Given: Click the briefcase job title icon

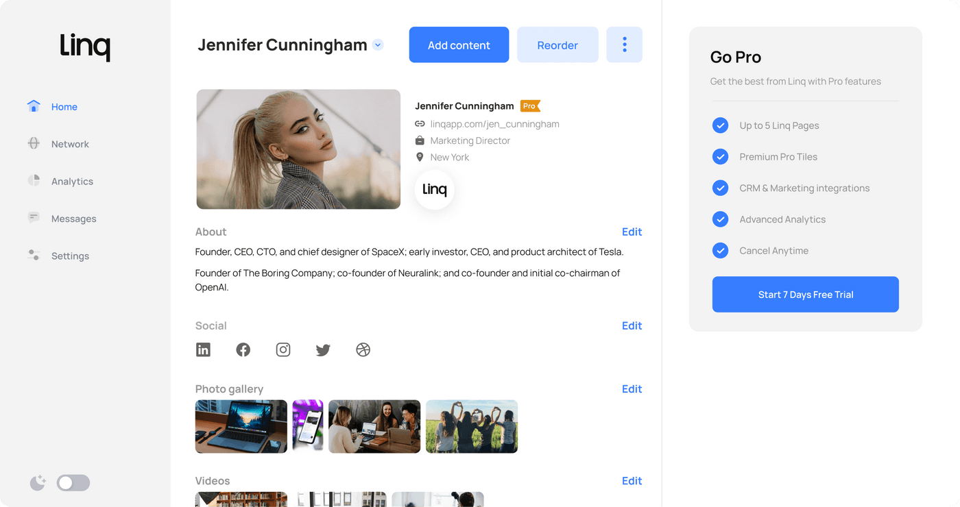Looking at the screenshot, I should coord(420,140).
